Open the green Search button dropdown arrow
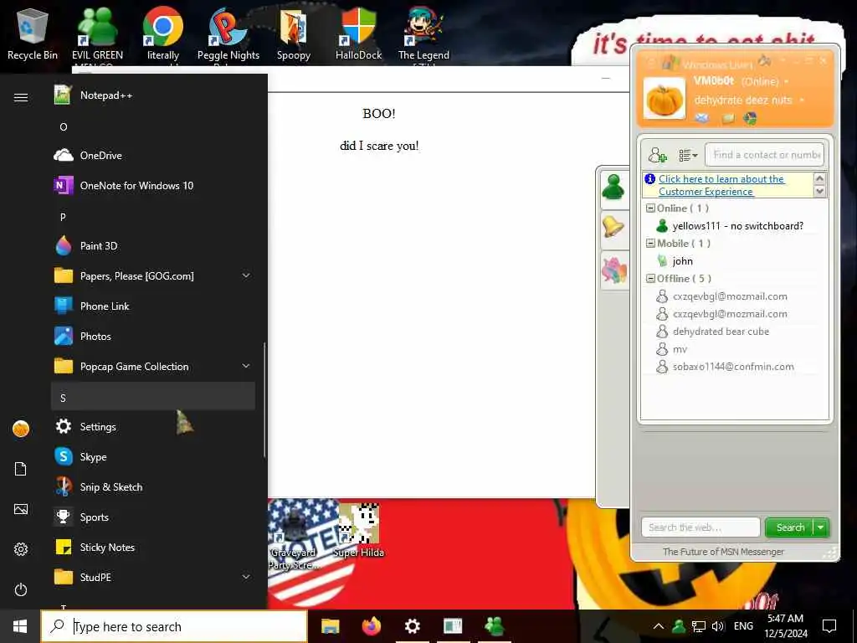Screen dimensions: 857x643 821,527
